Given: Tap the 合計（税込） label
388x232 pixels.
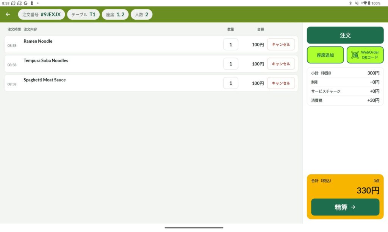Looking at the screenshot, I should [x=321, y=181].
